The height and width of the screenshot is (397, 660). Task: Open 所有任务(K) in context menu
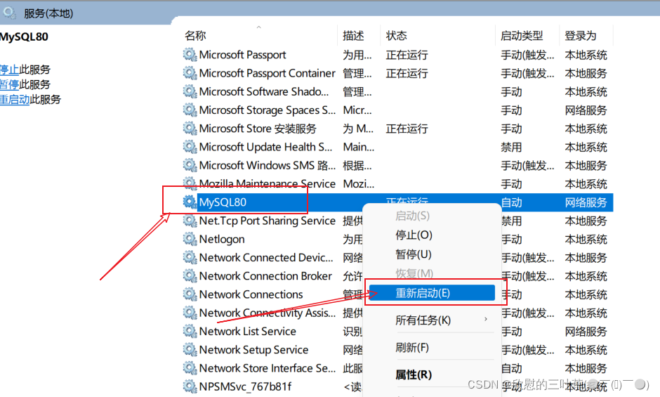[423, 320]
